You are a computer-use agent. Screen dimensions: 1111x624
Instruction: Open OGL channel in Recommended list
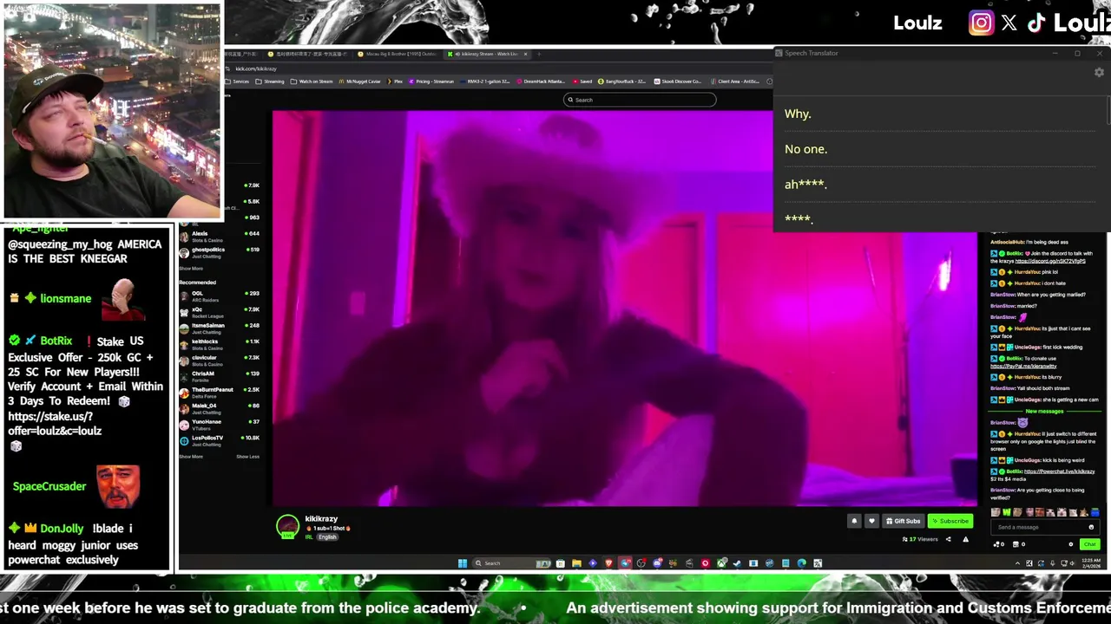219,296
